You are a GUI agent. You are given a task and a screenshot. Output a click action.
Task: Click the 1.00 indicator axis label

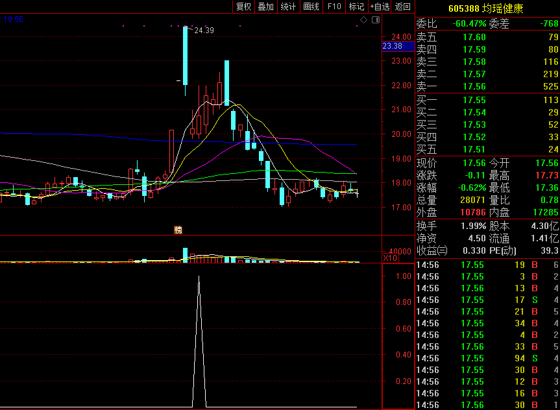click(x=404, y=276)
